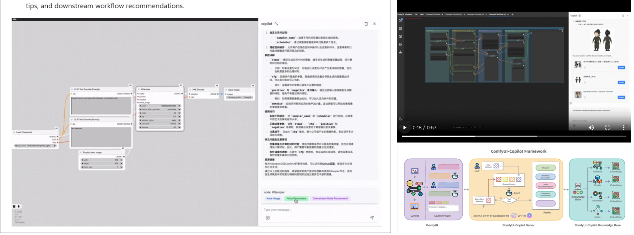The height and width of the screenshot is (235, 634).
Task: Collapse the Save Image node via its dot
Action: pos(226,90)
